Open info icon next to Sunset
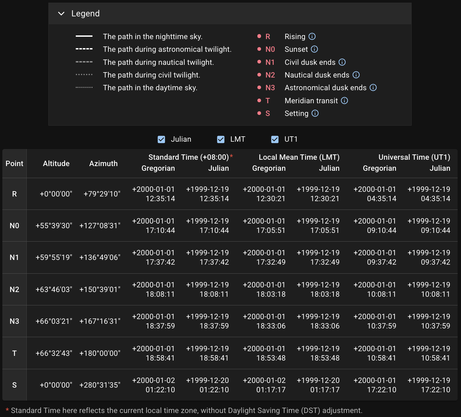Image resolution: width=461 pixels, height=417 pixels. point(314,49)
